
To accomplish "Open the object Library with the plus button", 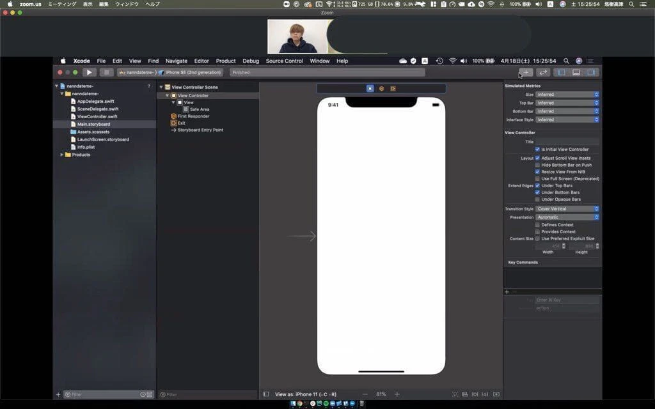I will [526, 72].
